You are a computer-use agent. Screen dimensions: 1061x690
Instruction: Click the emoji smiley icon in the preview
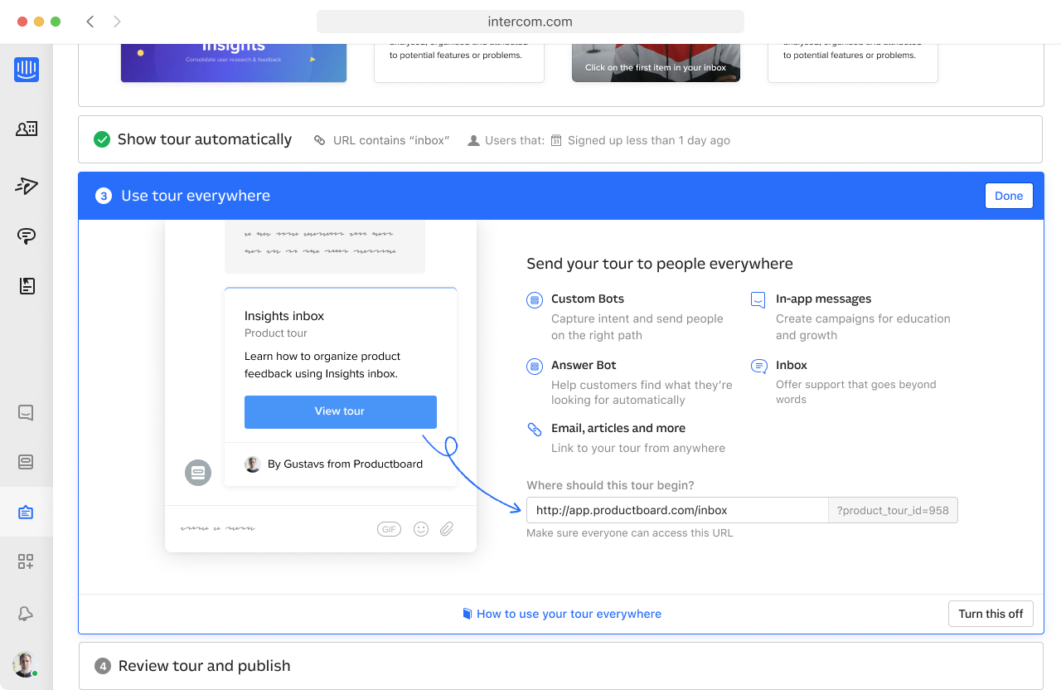pos(421,528)
